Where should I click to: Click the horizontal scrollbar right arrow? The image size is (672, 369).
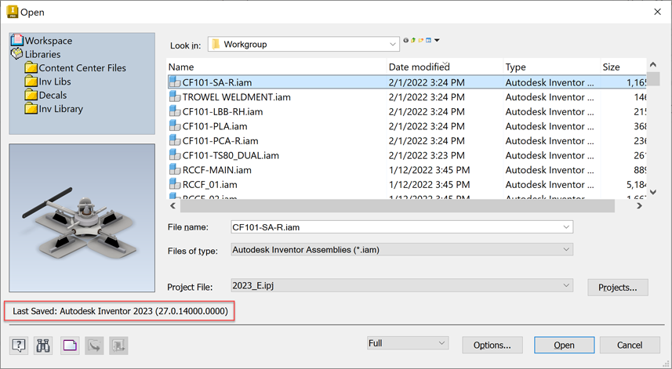(x=639, y=206)
